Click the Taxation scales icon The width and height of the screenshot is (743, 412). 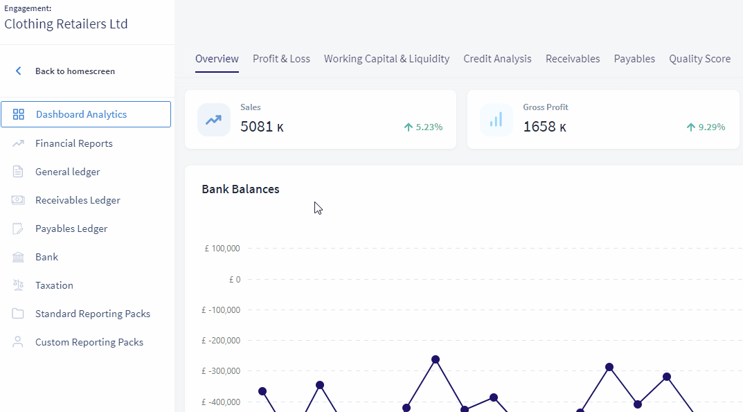point(18,285)
